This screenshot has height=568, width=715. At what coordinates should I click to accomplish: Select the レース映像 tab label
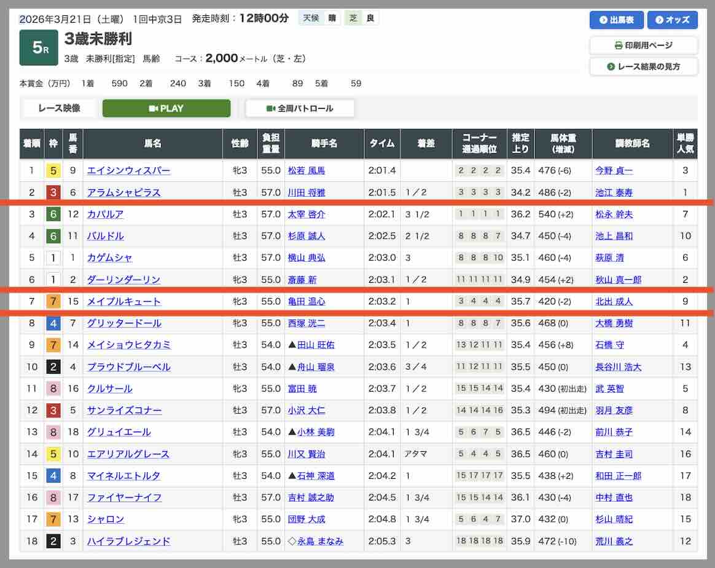coord(59,108)
